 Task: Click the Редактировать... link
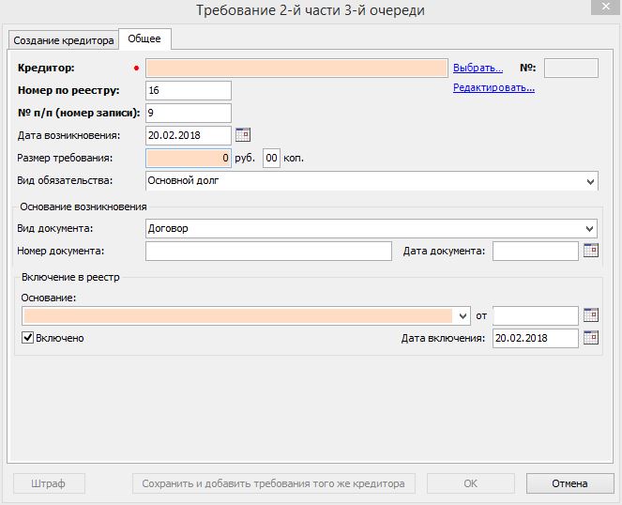tap(493, 88)
